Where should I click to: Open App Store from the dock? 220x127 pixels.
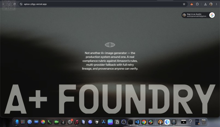pyautogui.click(x=103, y=122)
